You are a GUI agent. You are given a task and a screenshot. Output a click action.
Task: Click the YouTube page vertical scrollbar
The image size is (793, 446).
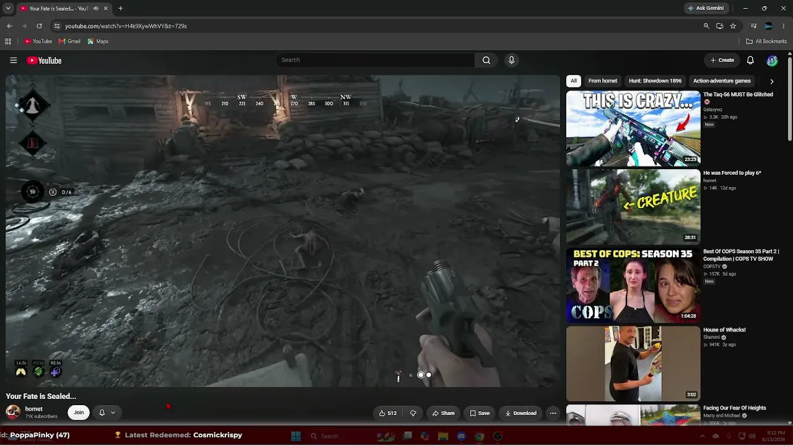(789, 99)
